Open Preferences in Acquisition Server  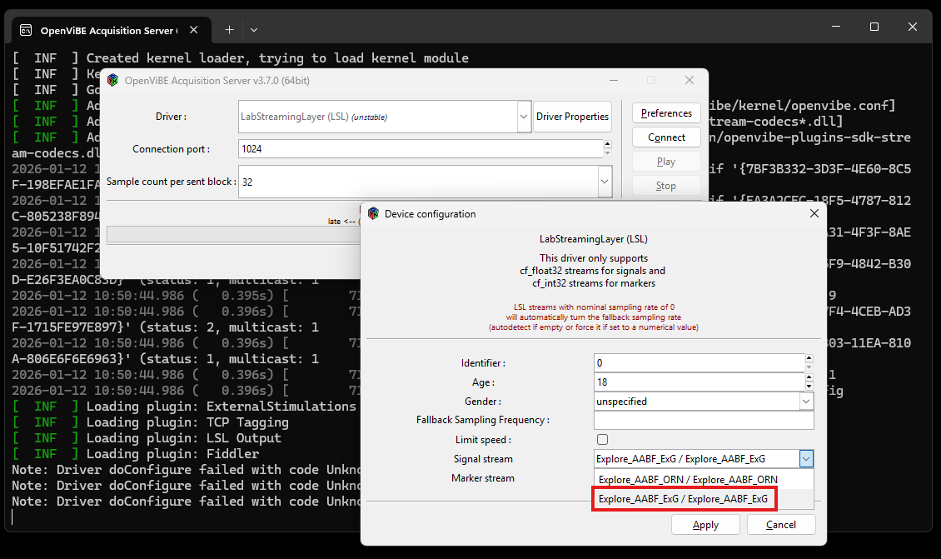(x=666, y=113)
